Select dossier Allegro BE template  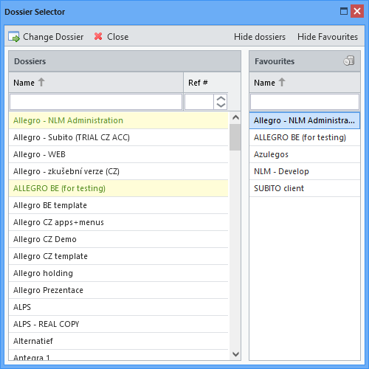click(x=119, y=205)
